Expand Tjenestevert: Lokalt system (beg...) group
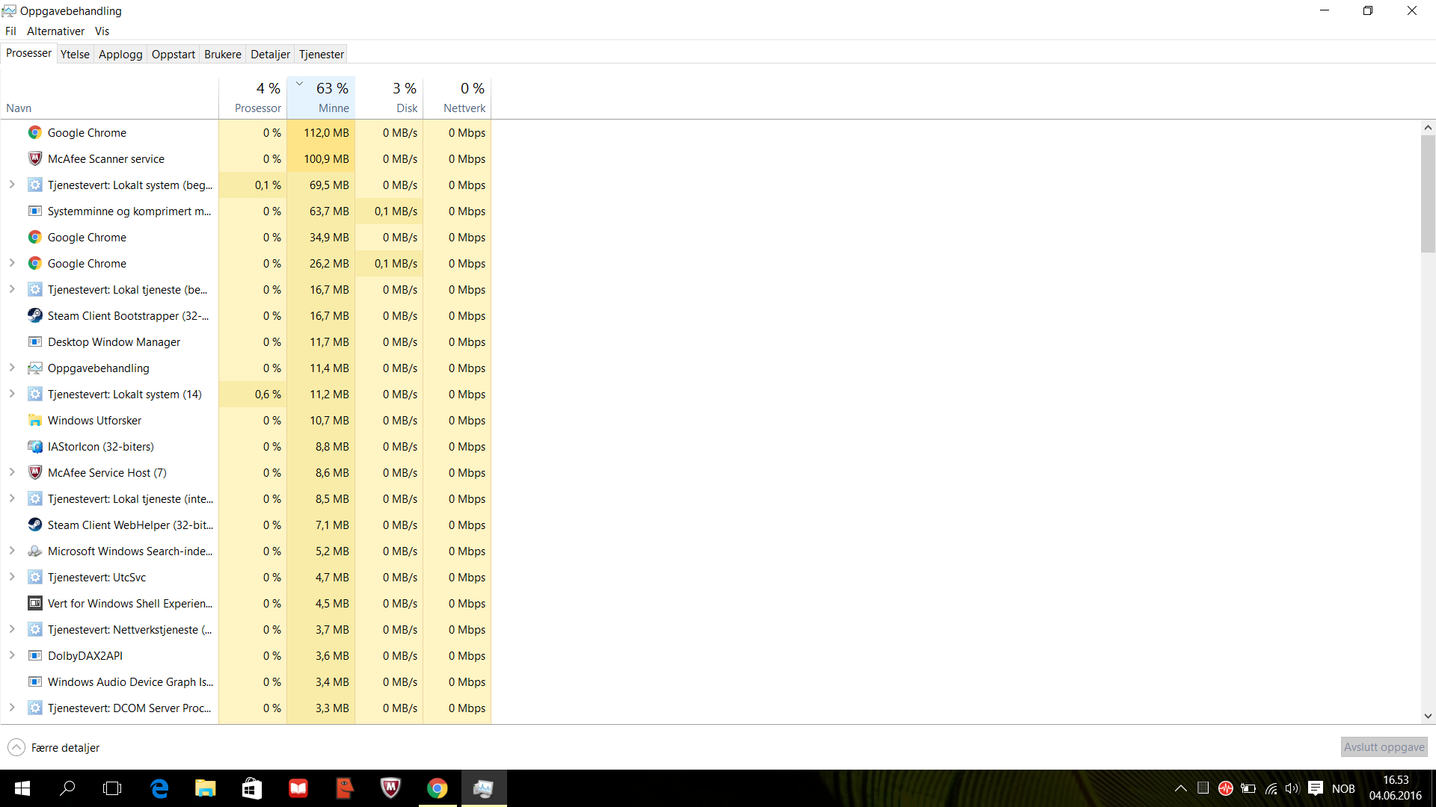1436x807 pixels. pos(12,185)
